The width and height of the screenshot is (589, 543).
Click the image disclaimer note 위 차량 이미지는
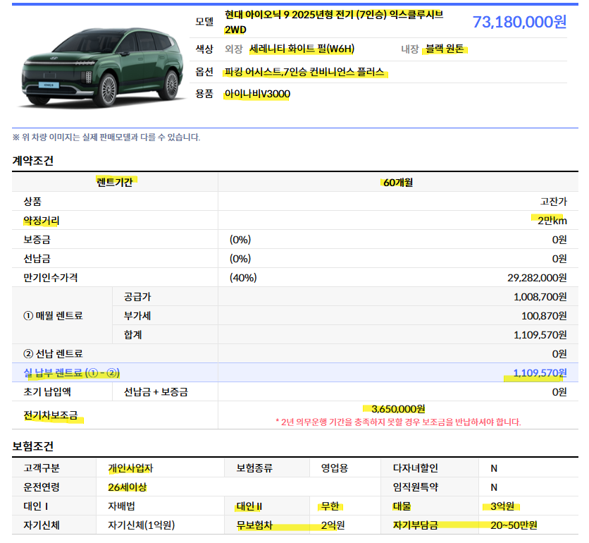point(106,138)
